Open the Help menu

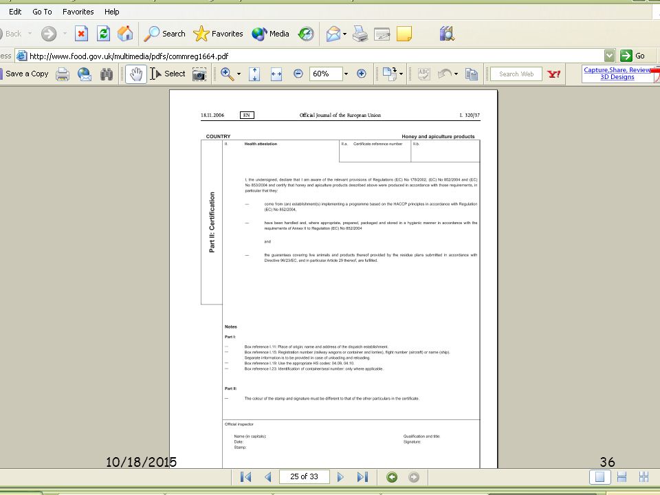tap(112, 12)
